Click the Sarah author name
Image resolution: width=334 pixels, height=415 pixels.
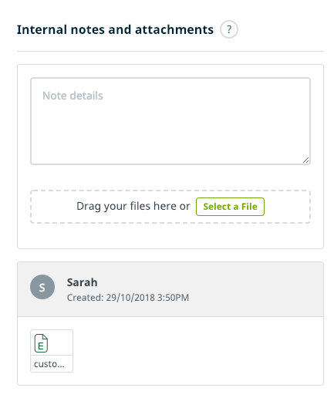(x=82, y=282)
